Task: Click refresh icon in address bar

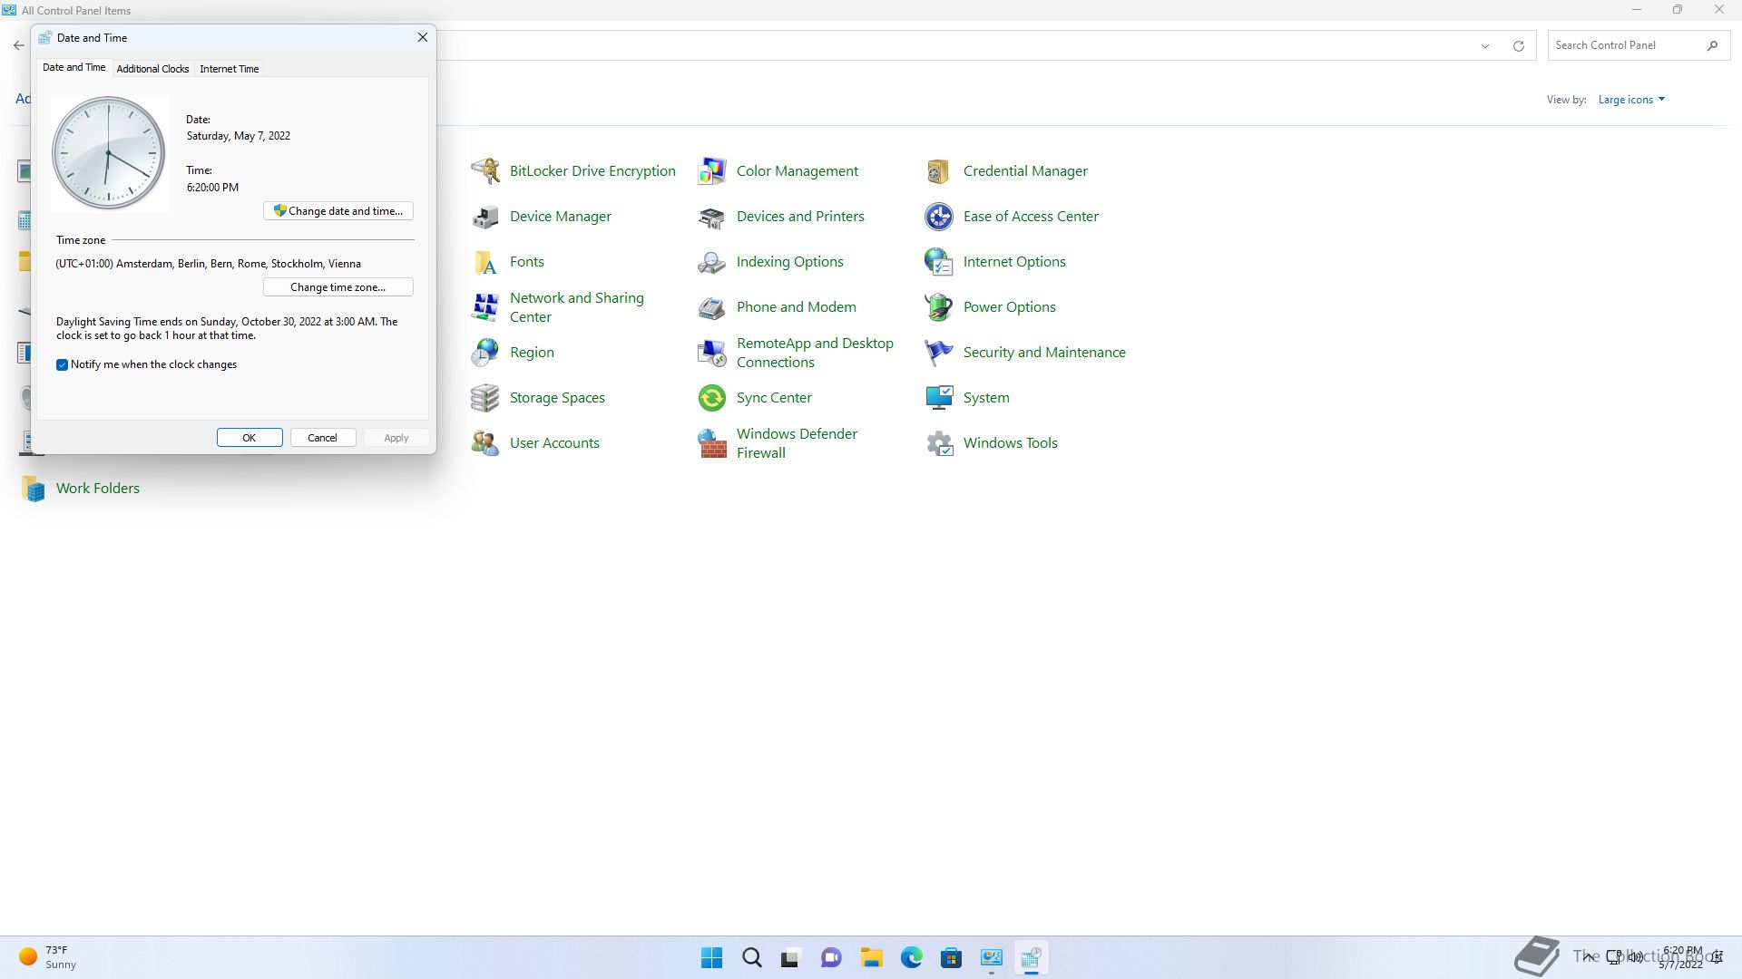Action: [1518, 46]
